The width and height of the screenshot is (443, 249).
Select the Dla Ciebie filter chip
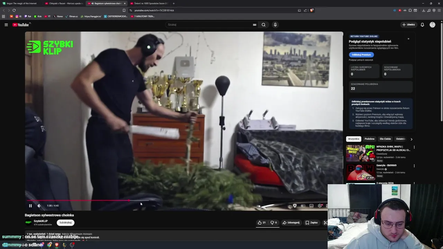click(x=385, y=139)
